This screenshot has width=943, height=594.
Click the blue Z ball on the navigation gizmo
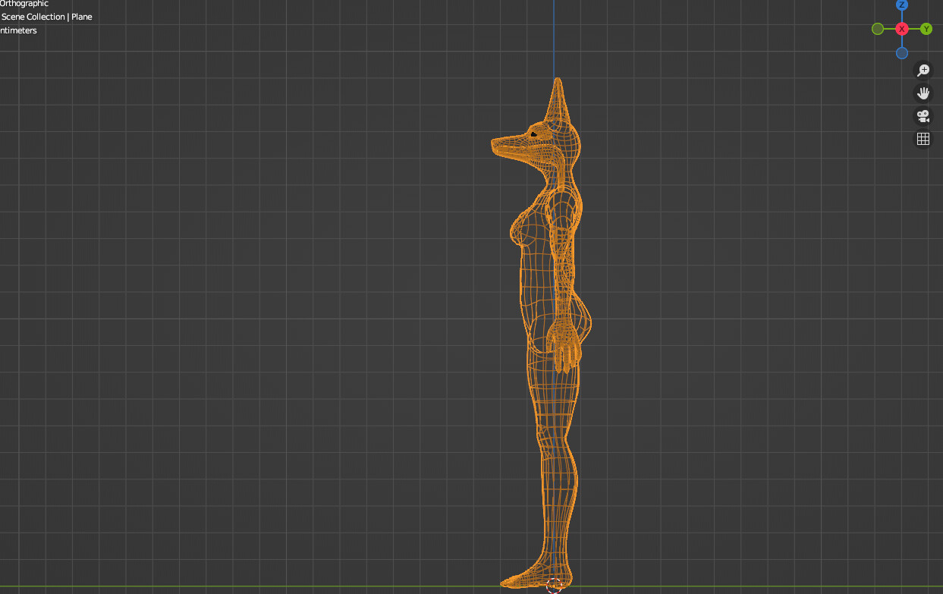coord(901,5)
